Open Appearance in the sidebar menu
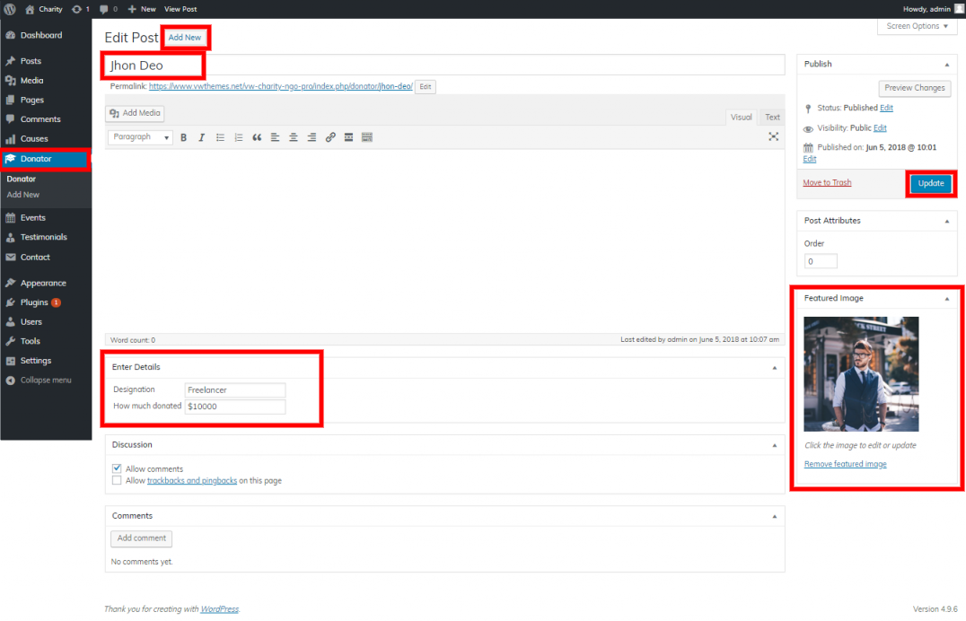 point(43,283)
